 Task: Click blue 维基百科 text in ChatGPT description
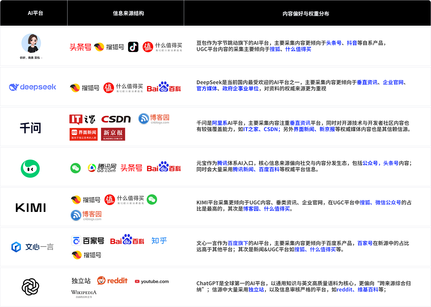(x=368, y=290)
